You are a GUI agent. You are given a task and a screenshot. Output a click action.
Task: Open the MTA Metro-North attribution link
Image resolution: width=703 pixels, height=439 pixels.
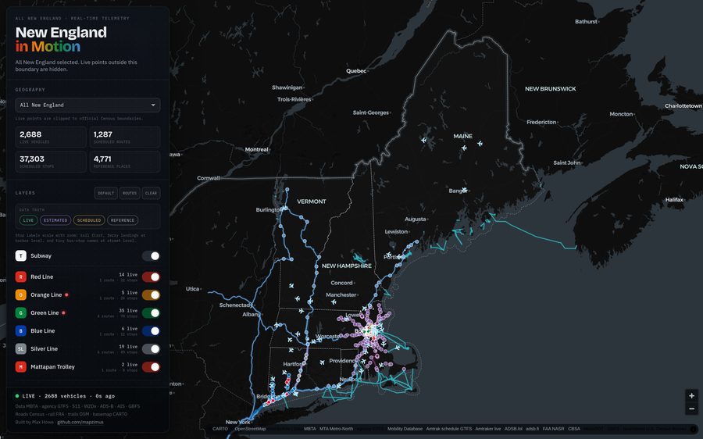336,429
